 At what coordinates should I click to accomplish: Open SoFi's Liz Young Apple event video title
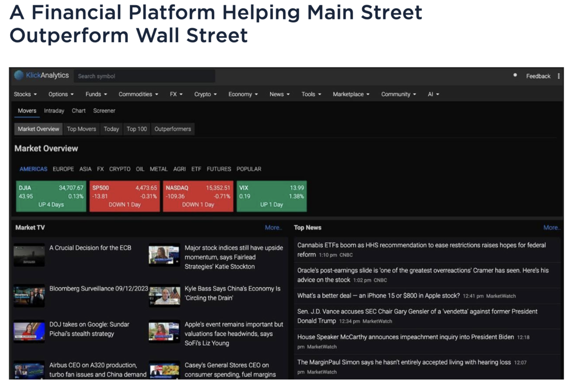(x=234, y=334)
